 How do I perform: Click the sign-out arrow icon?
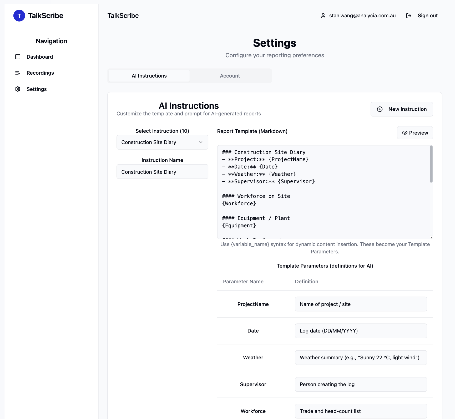(x=409, y=16)
